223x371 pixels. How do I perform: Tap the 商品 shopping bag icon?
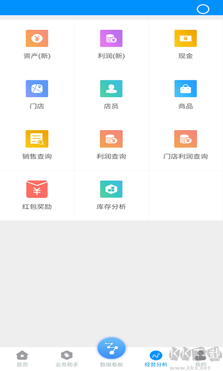click(185, 89)
